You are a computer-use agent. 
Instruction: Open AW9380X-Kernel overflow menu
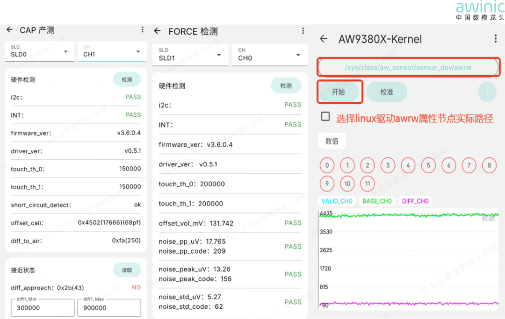click(496, 39)
